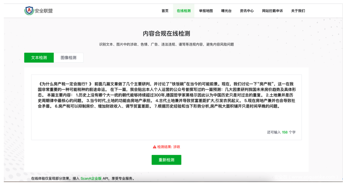The height and width of the screenshot is (183, 343).
Task: Click the 检测结果: 涉政 result text
Action: 169,147
